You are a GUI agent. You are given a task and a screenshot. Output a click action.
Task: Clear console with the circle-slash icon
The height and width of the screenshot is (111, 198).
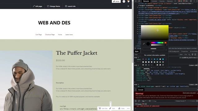point(139,101)
